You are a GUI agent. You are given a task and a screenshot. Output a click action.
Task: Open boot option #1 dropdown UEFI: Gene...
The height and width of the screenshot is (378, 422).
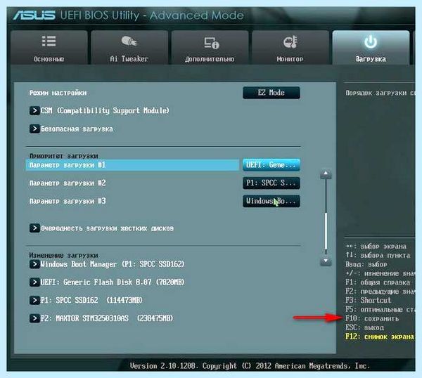[x=271, y=165]
